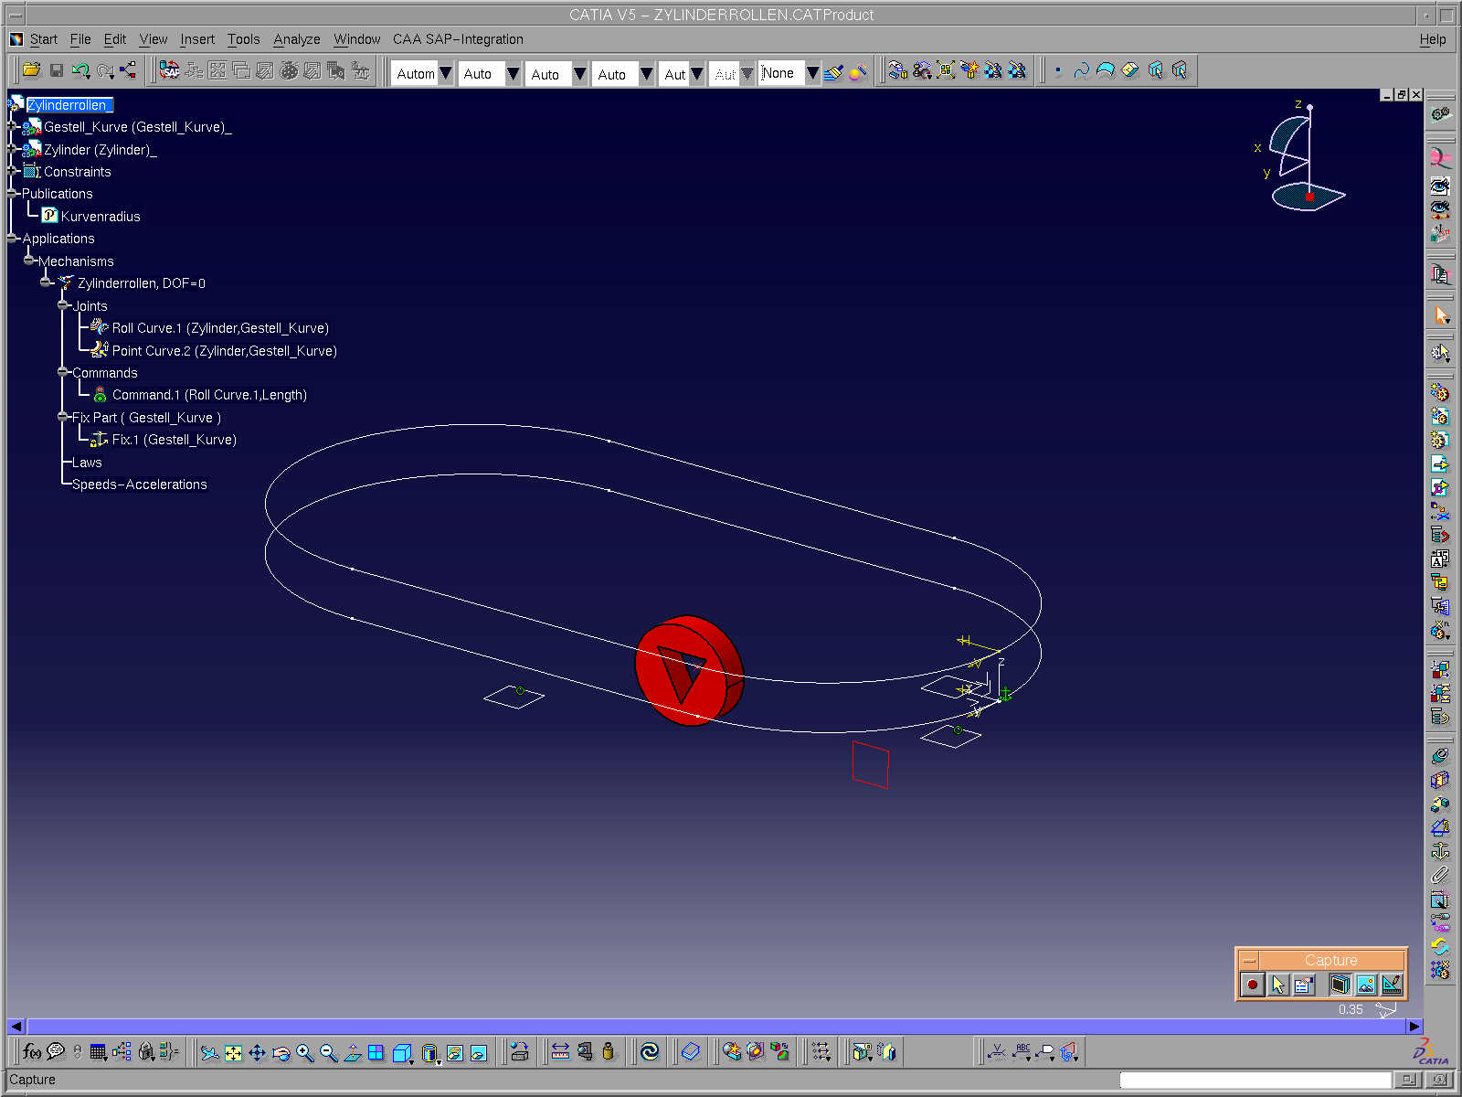Click the Open file folder icon
The width and height of the screenshot is (1462, 1097).
32,70
